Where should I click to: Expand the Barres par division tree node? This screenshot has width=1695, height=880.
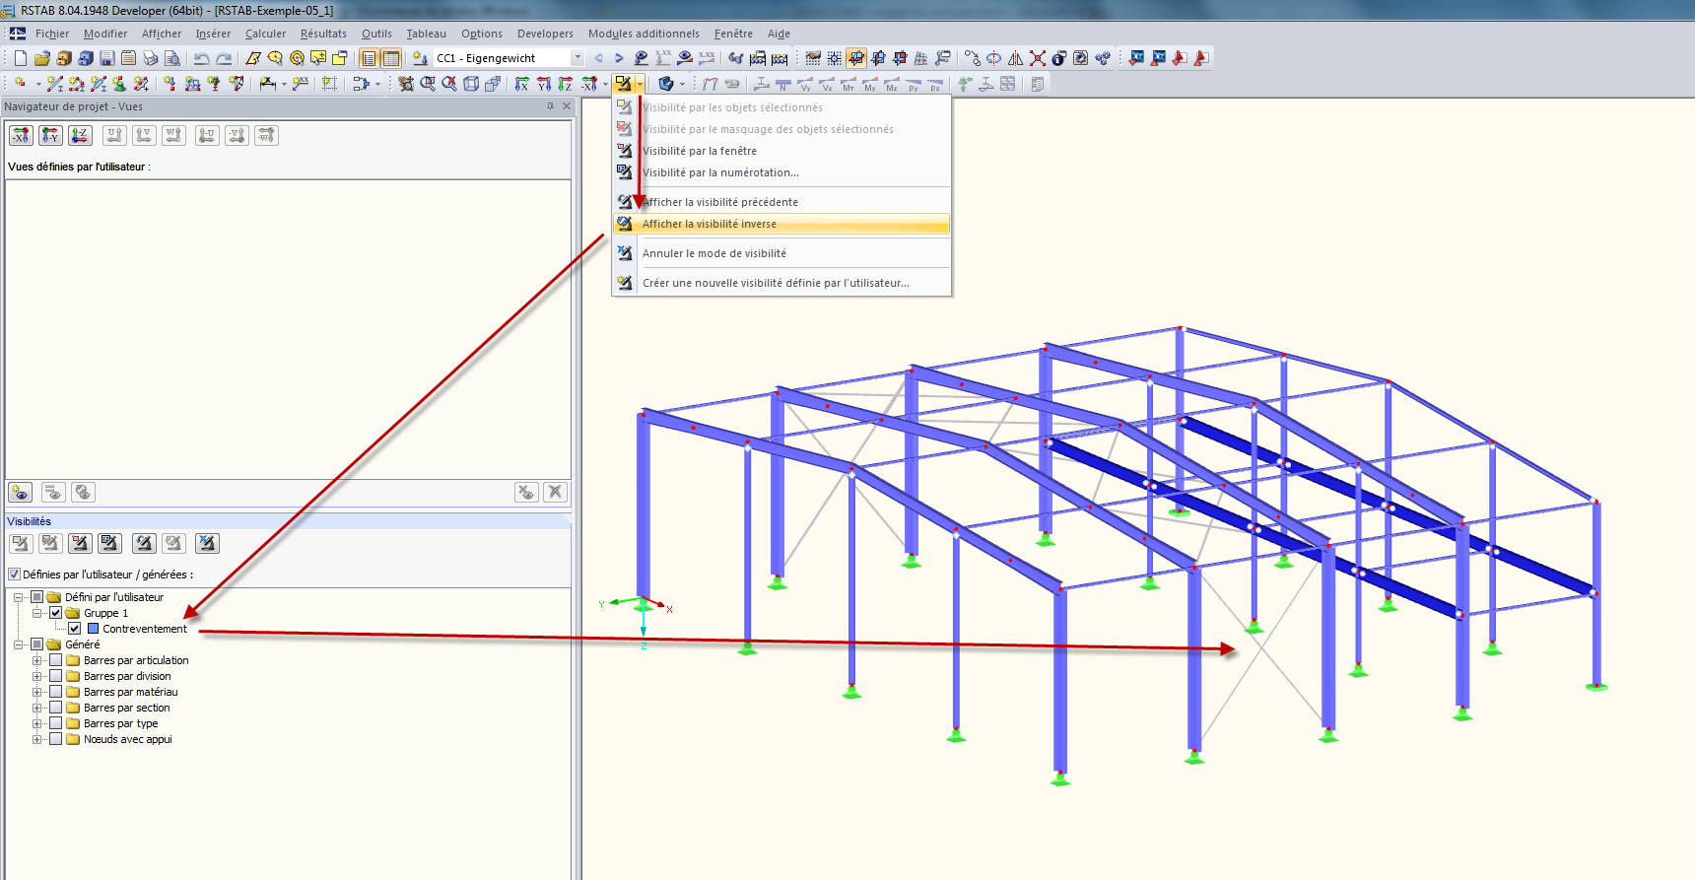coord(37,676)
